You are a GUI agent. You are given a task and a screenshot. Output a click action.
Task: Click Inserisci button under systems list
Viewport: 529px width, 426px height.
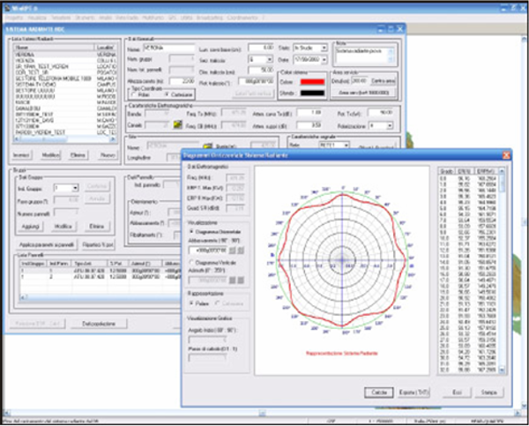click(21, 155)
